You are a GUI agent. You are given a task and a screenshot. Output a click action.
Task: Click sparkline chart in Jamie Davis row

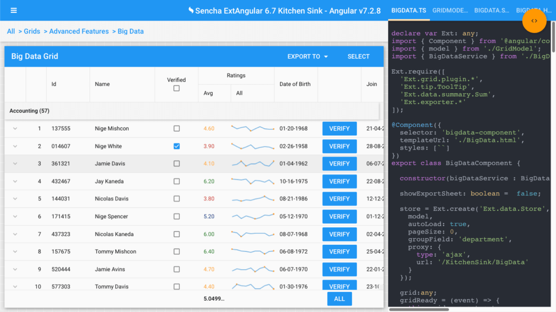point(252,164)
